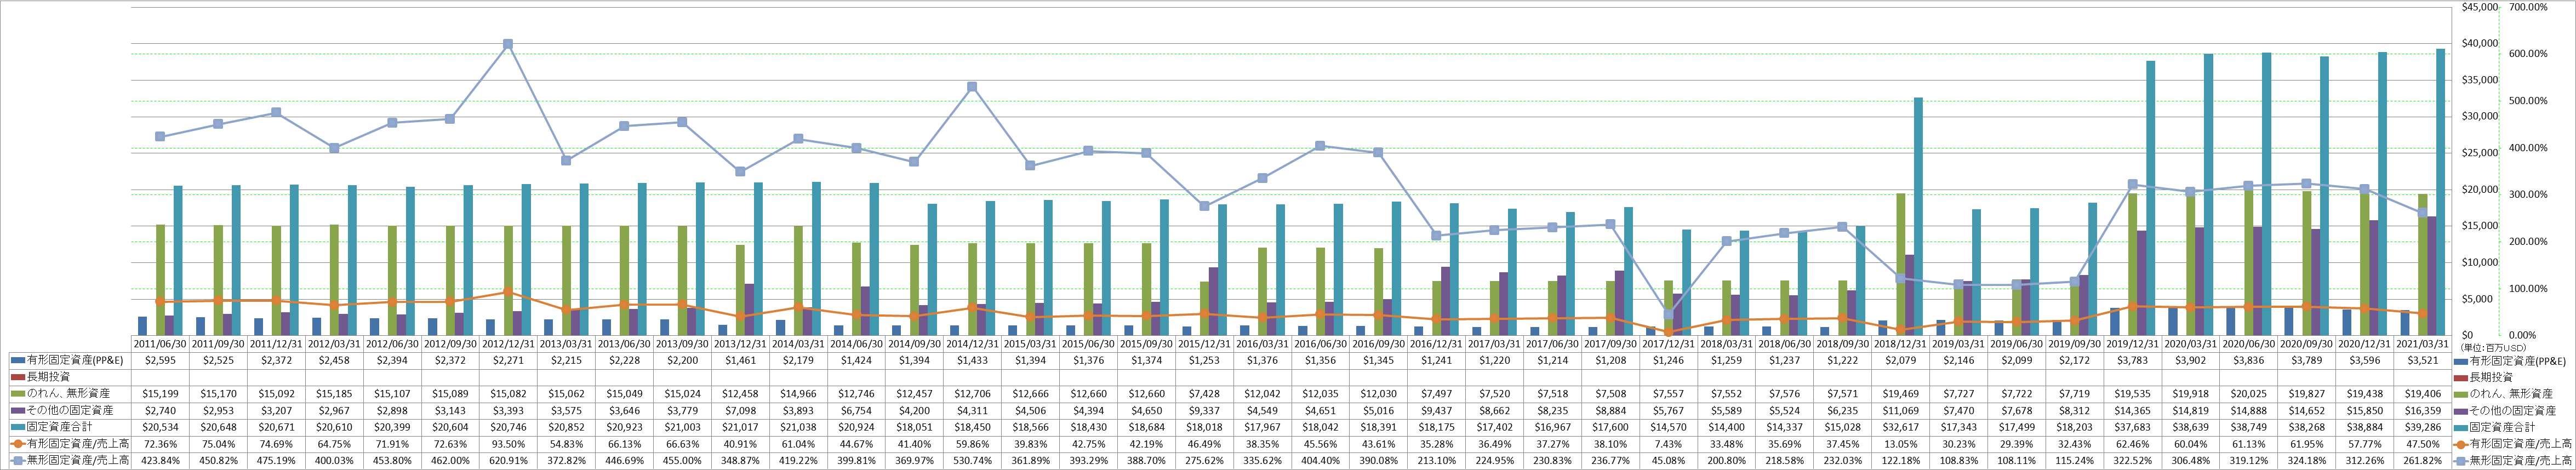The height and width of the screenshot is (470, 2576).
Task: Select the $20,025 cell
Action: (x=2248, y=393)
